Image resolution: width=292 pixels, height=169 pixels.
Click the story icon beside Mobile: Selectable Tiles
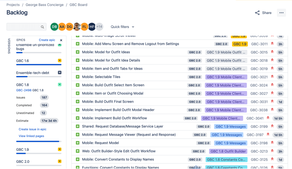pyautogui.click(x=78, y=77)
